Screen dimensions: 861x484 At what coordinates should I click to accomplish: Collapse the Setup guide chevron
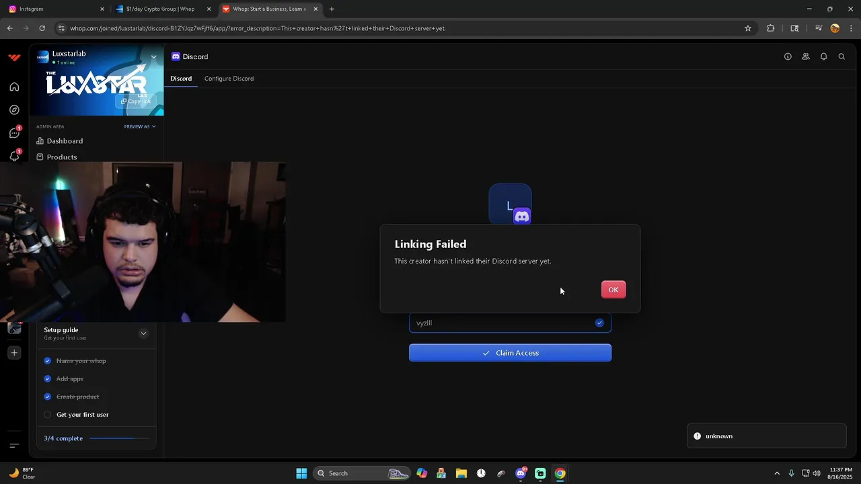(x=143, y=333)
